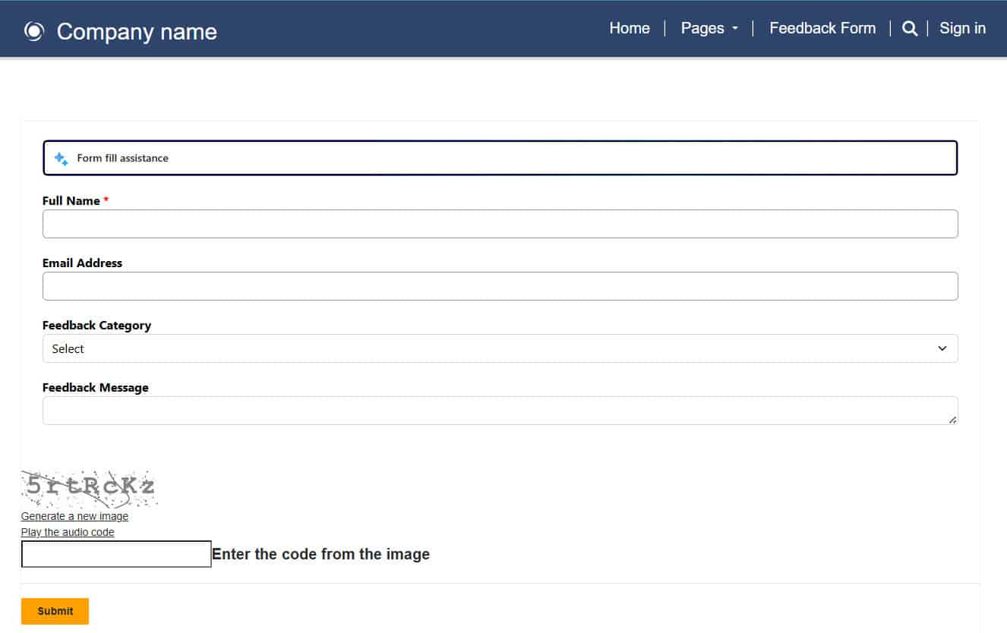Open the Feedback Form nav link
This screenshot has width=1007, height=633.
822,28
